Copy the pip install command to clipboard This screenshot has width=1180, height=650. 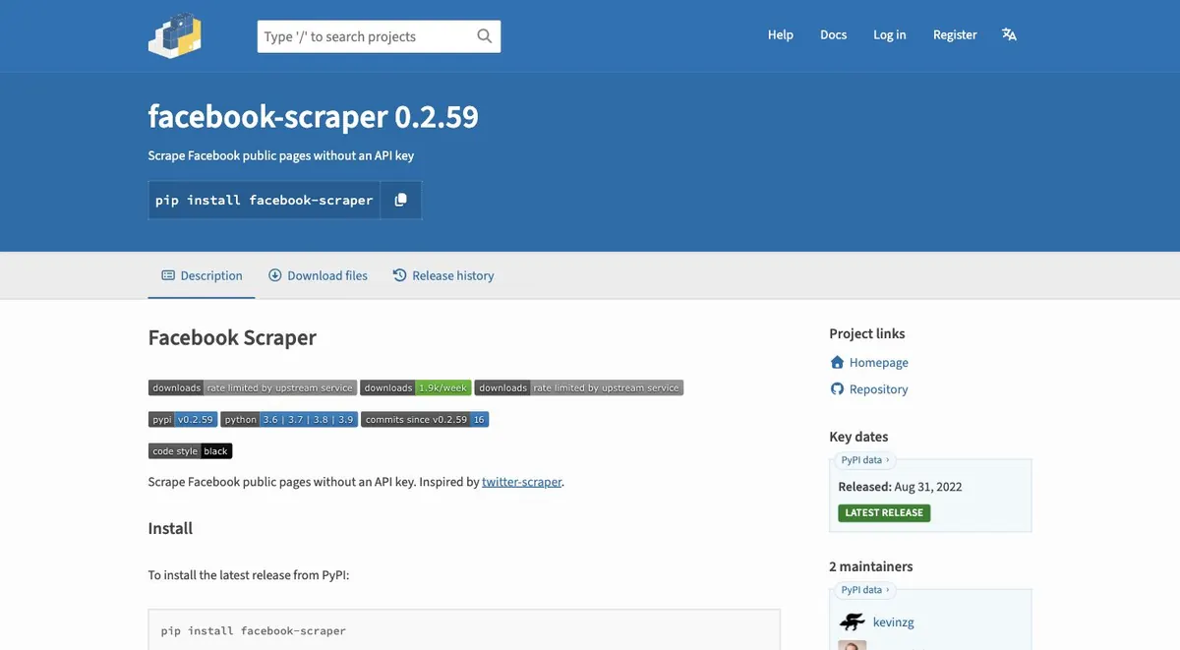(x=400, y=200)
